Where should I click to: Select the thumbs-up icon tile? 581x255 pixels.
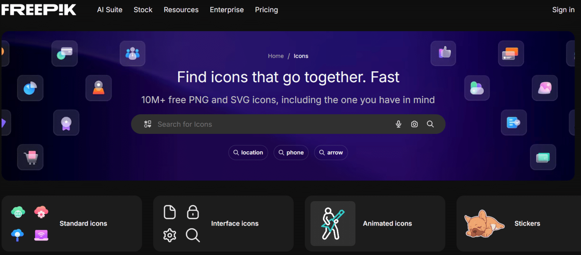(x=443, y=53)
